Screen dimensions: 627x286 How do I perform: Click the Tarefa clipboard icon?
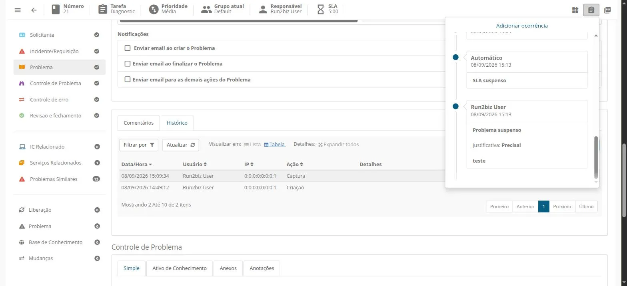click(103, 9)
